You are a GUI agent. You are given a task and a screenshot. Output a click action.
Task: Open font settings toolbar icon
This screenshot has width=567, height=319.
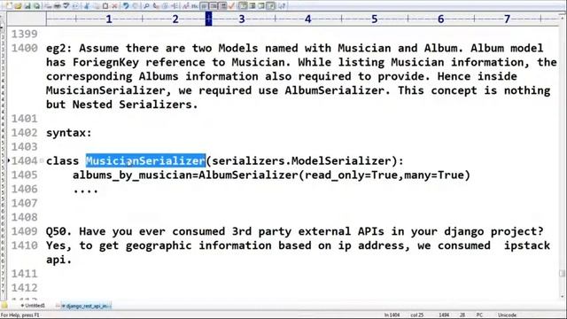tap(185, 6)
